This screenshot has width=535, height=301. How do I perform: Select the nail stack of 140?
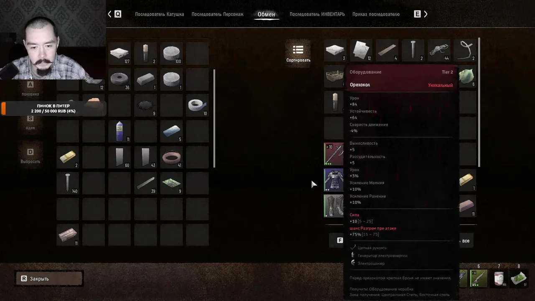(68, 183)
